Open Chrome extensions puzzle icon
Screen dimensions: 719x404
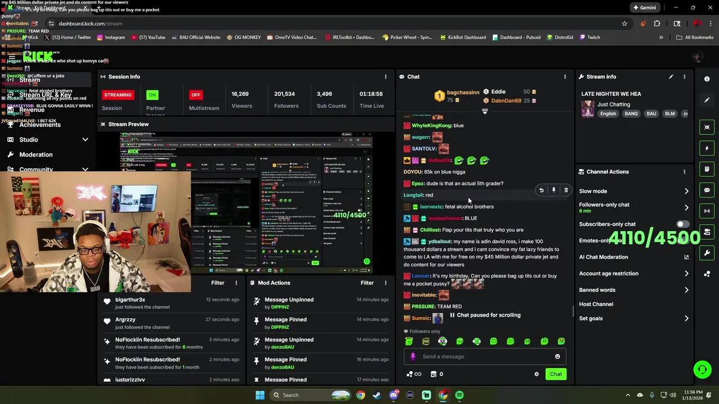[657, 24]
